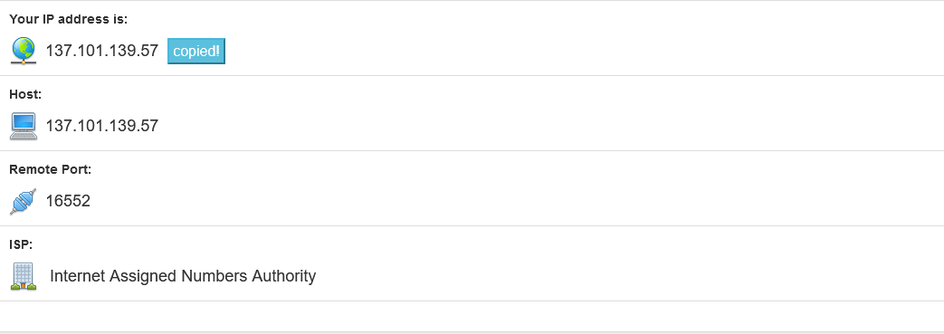944x334 pixels.
Task: Click the first octet 137 in the Host row
Action: 57,126
